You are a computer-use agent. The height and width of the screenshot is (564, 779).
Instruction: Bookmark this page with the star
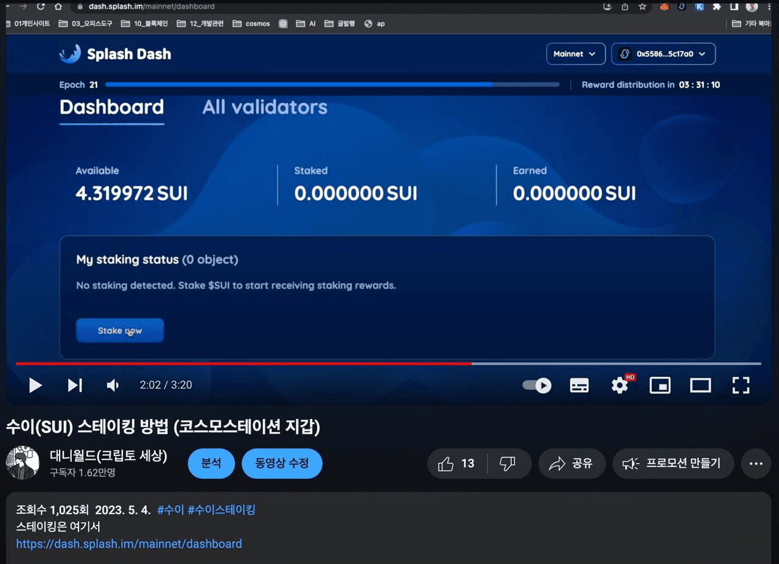(x=643, y=7)
